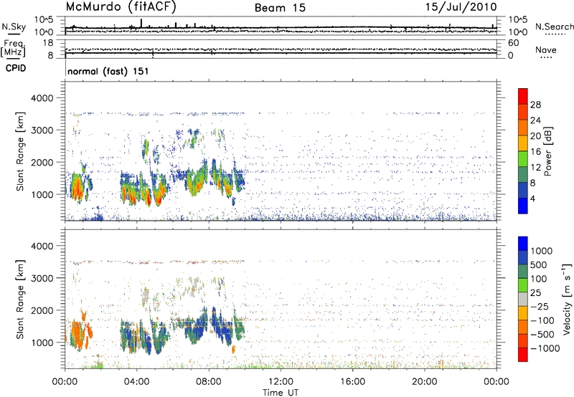
Task: Select the 'normal (fast) 151' CPID text
Action: pos(108,71)
